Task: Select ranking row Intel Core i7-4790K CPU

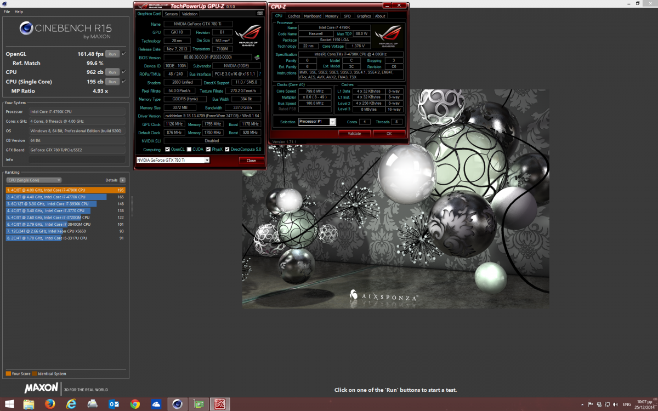Action: 66,190
